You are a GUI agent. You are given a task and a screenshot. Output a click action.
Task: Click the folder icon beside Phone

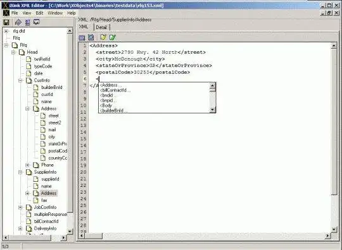36,165
